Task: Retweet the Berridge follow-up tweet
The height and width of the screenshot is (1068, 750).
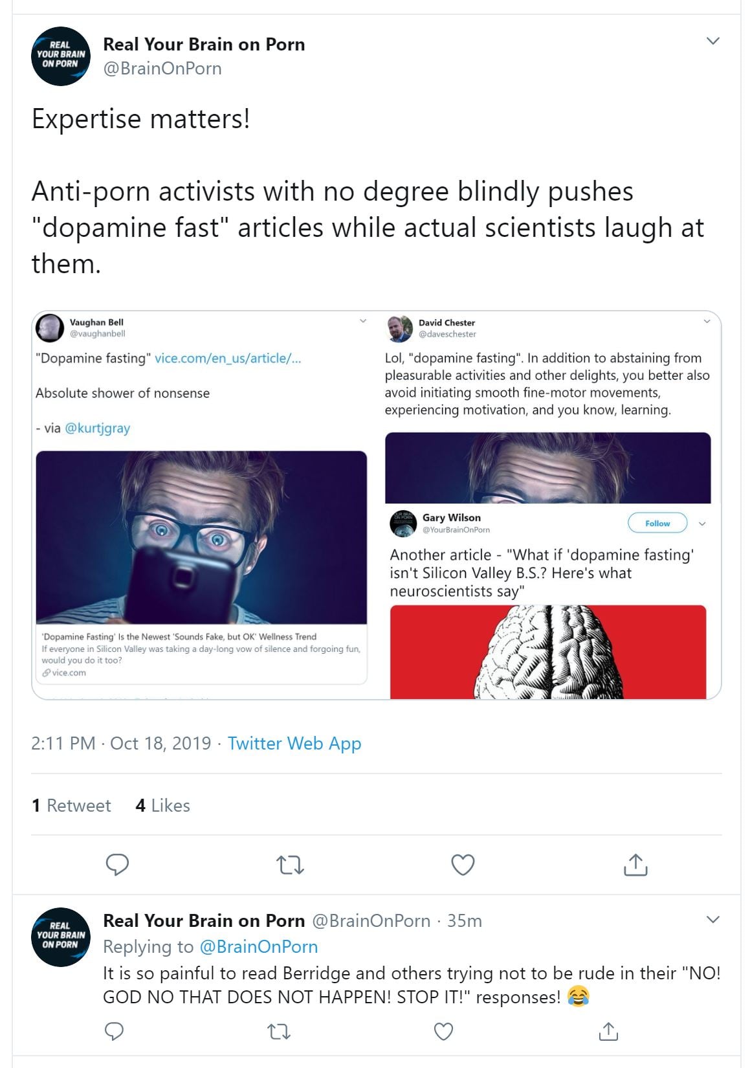Action: coord(279,1031)
